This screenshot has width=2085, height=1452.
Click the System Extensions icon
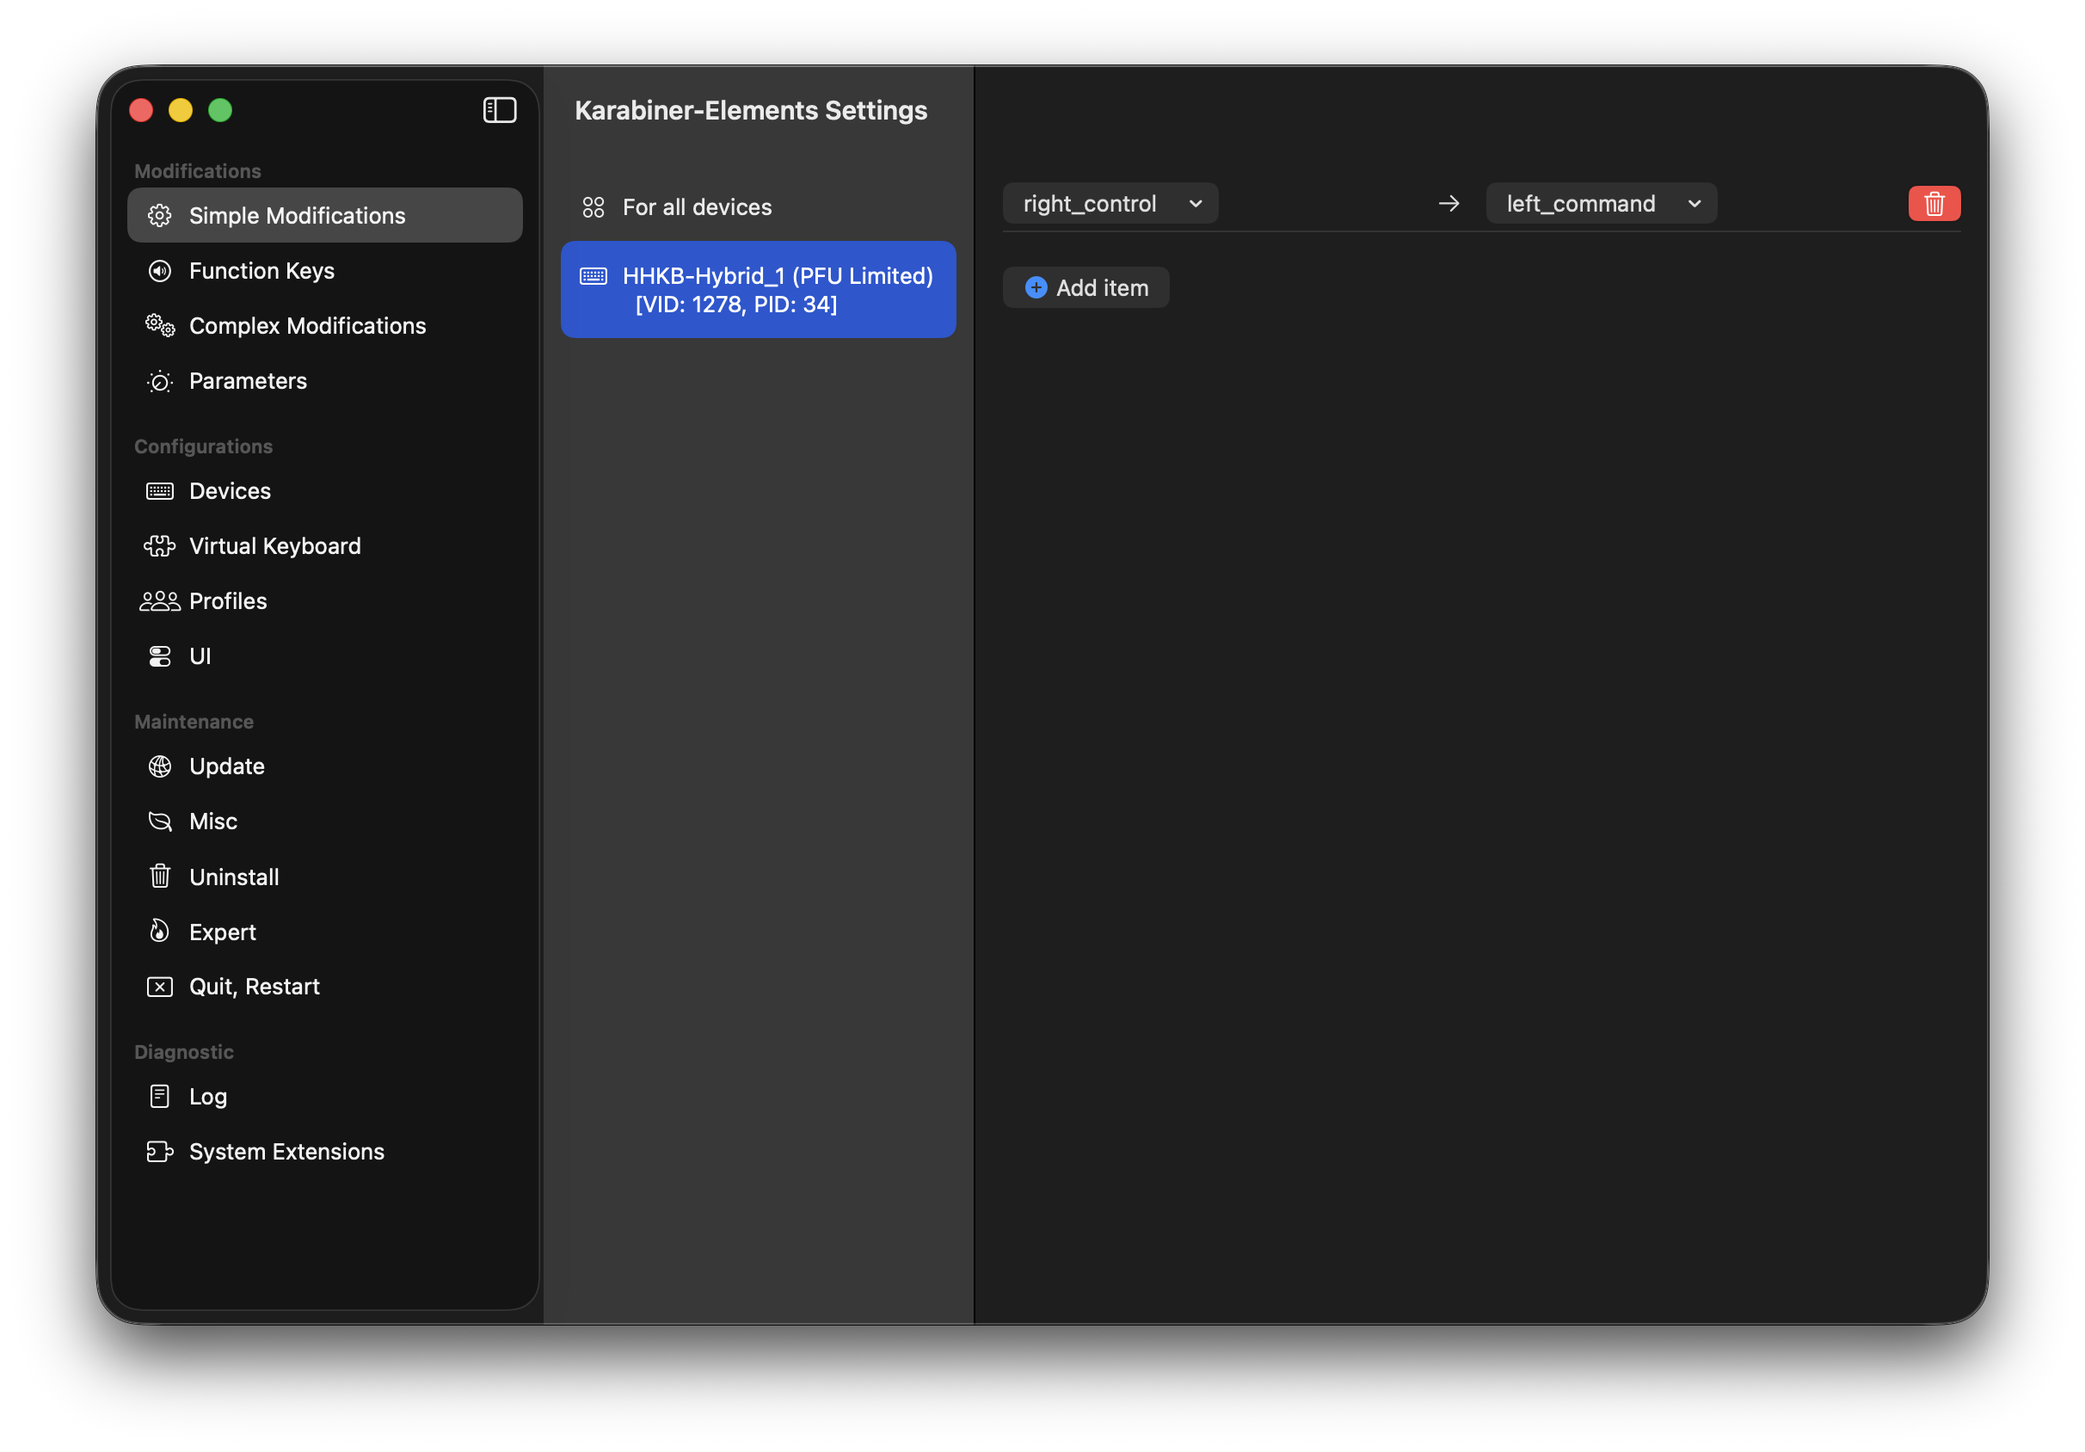pyautogui.click(x=160, y=1153)
